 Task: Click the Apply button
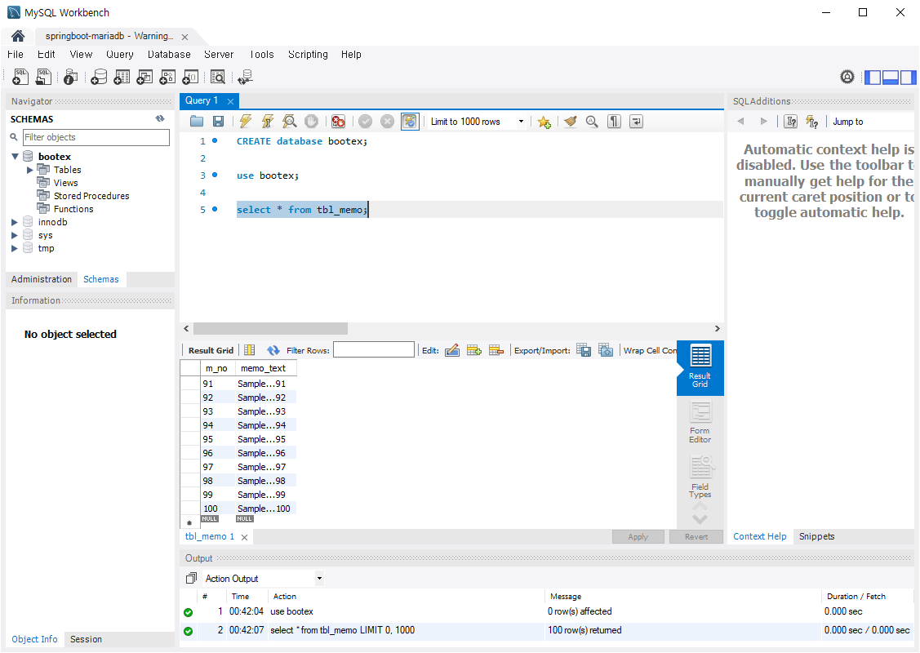[x=638, y=536]
